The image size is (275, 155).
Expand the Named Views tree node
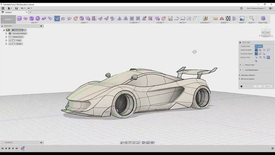pyautogui.click(x=6, y=37)
